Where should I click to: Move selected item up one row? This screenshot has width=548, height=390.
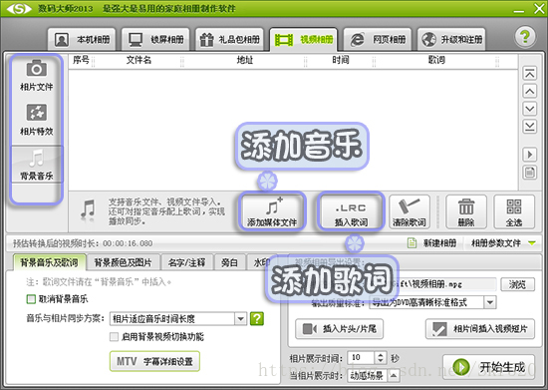530,92
